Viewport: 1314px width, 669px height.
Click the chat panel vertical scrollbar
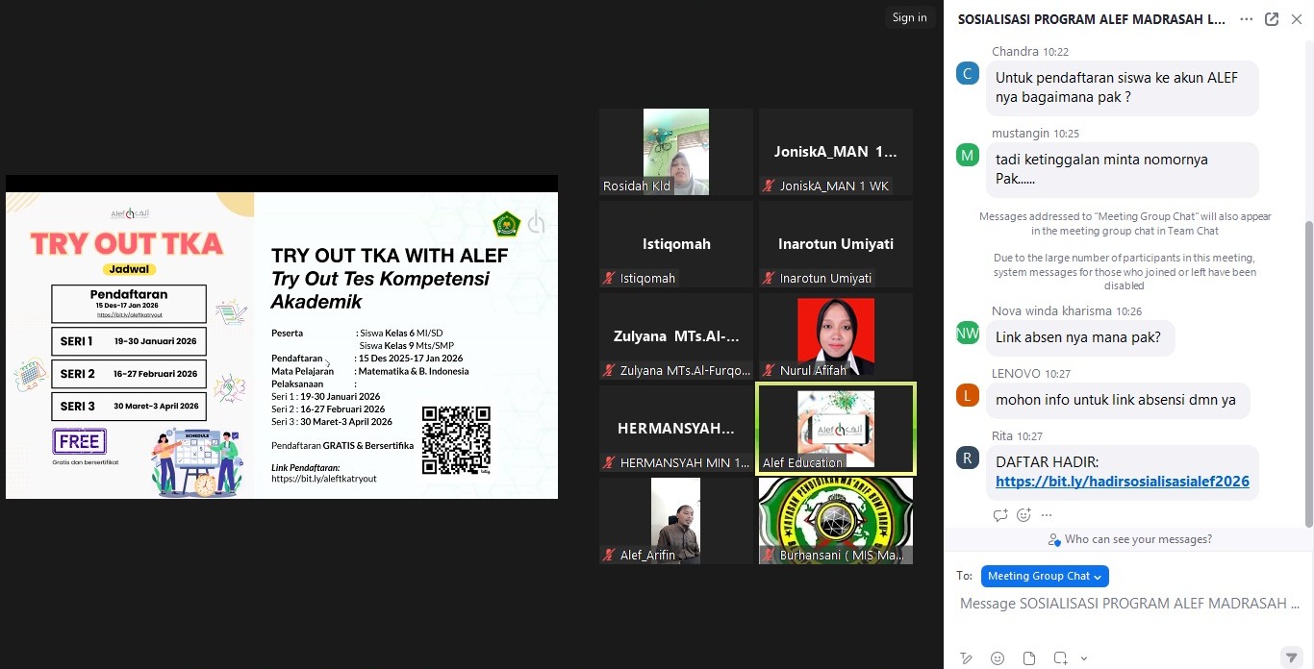1308,375
